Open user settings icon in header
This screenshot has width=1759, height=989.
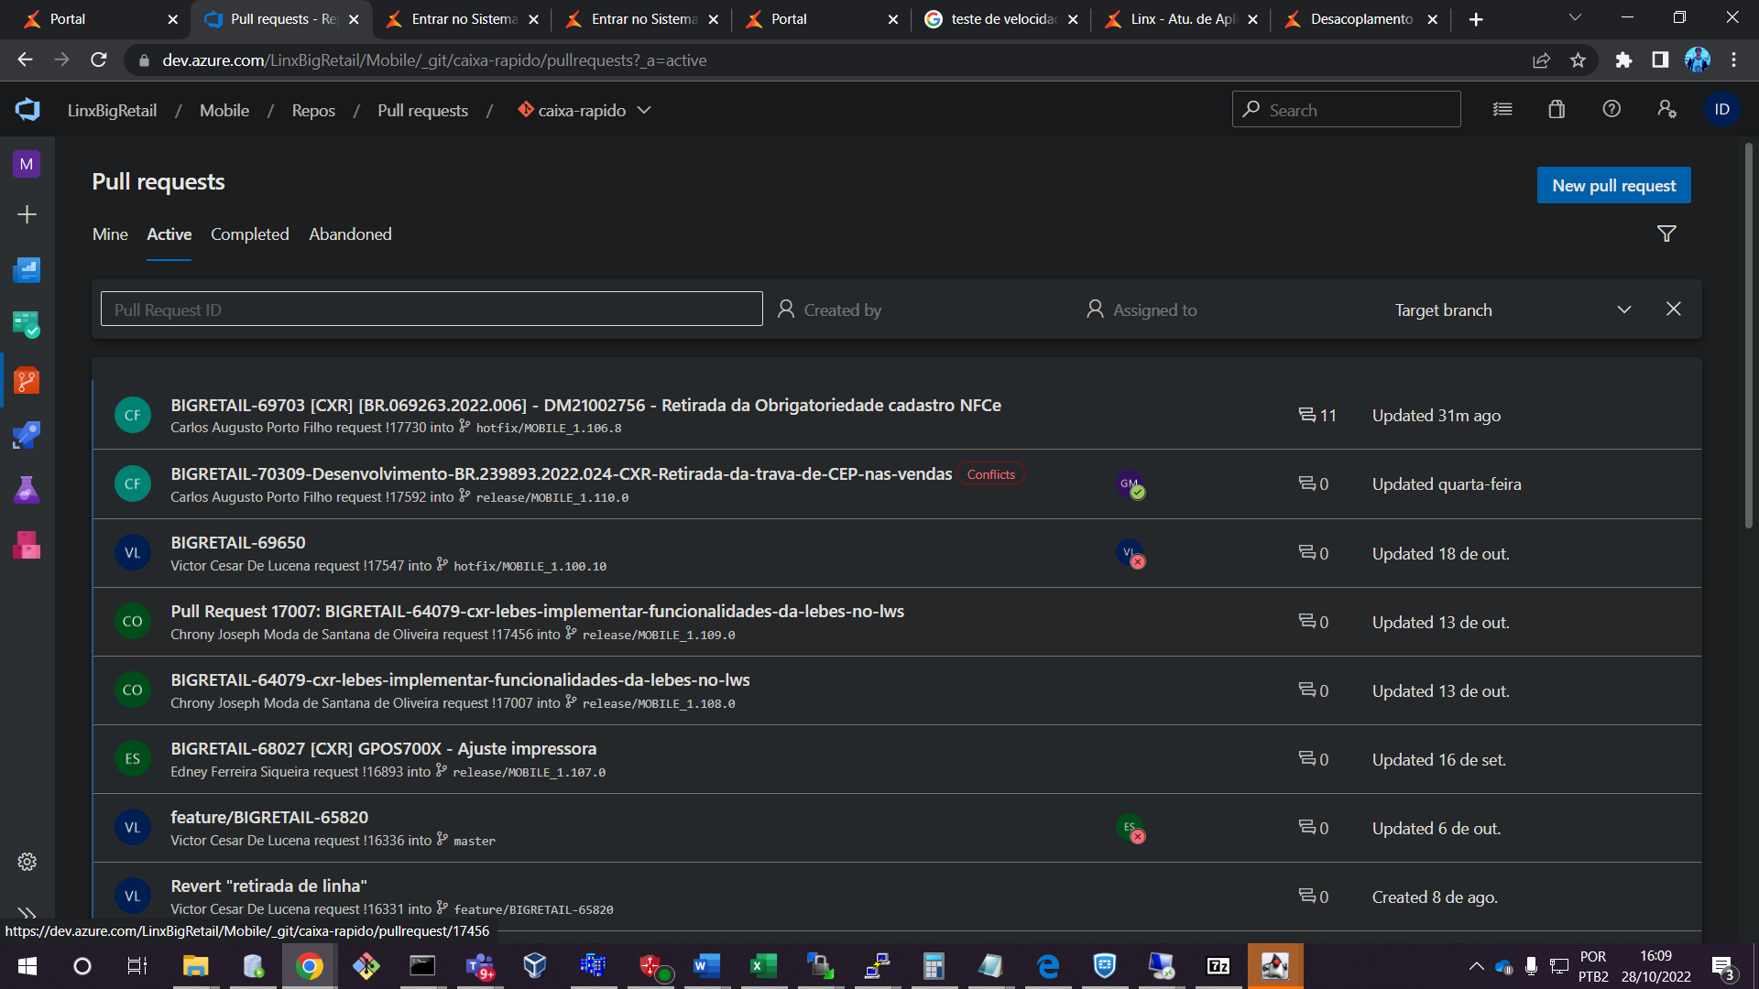click(1666, 110)
